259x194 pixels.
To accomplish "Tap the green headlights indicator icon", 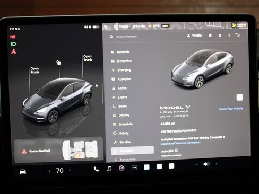I will click(x=13, y=44).
